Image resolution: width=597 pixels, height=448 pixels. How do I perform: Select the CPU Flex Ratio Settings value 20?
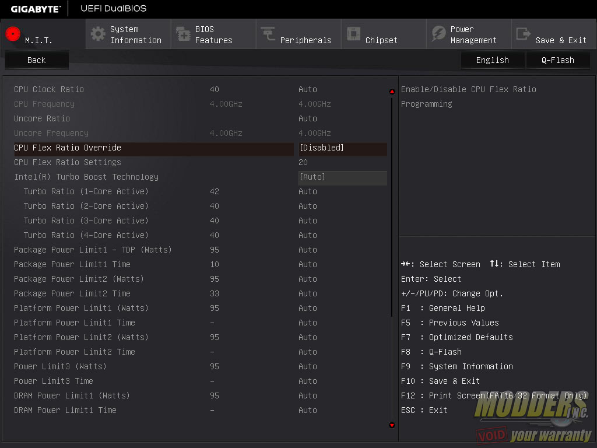point(303,163)
